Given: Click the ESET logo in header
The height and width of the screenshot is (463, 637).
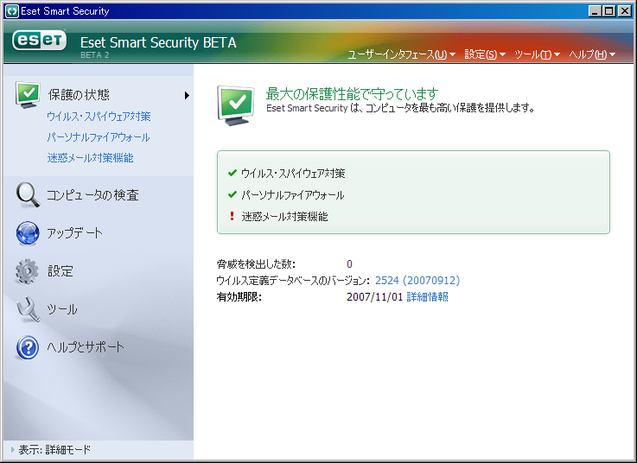Looking at the screenshot, I should click(x=40, y=41).
